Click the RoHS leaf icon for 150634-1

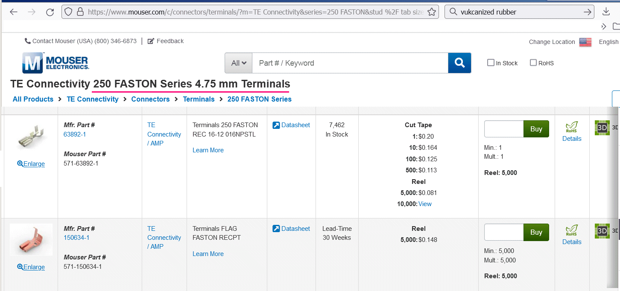(x=572, y=230)
